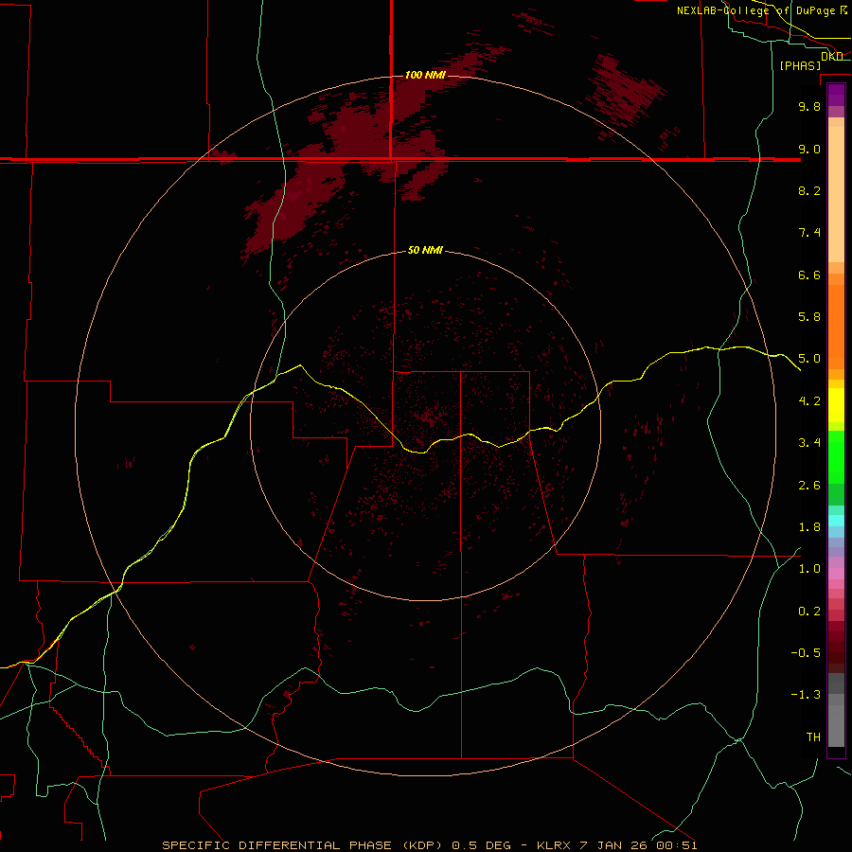Click the '50 NMI' range ring label

point(425,250)
